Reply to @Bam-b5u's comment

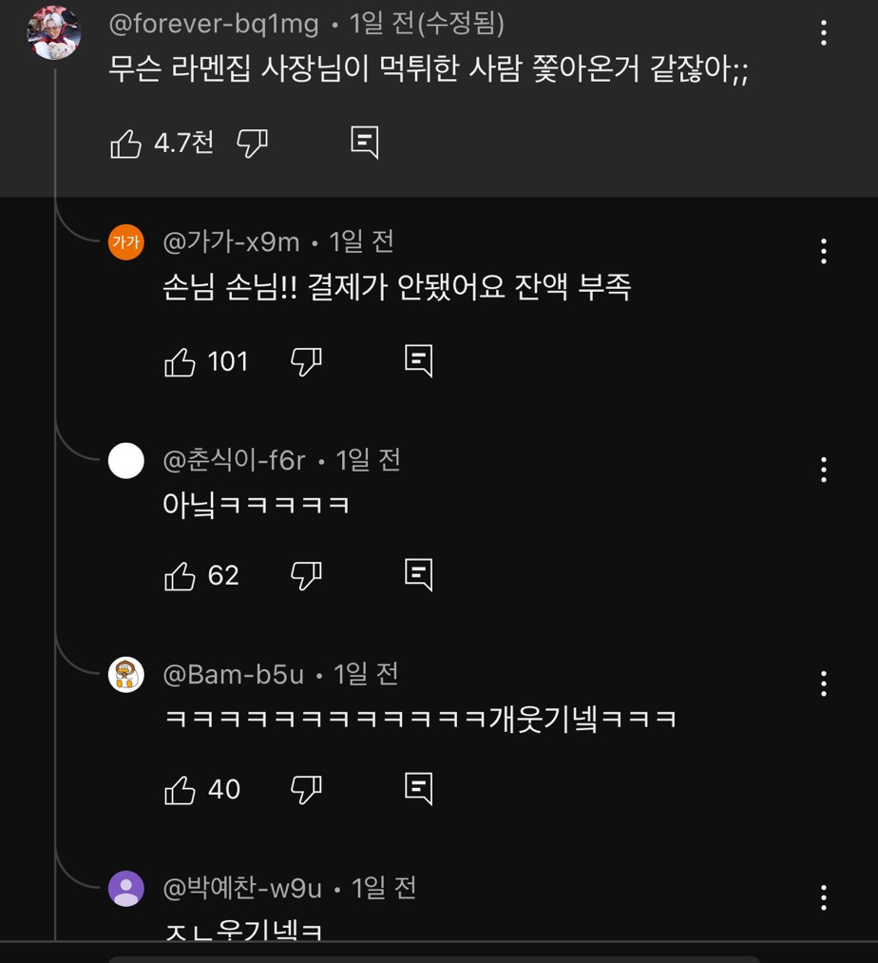(418, 788)
